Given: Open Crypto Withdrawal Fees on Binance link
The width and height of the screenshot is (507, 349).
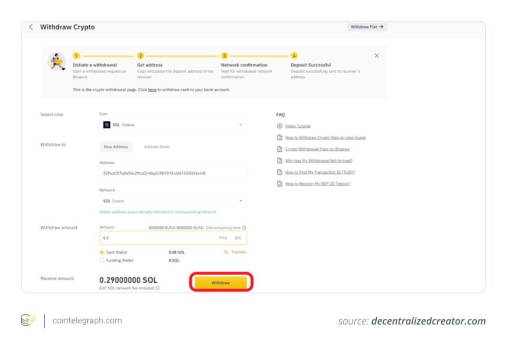Looking at the screenshot, I should [x=317, y=149].
